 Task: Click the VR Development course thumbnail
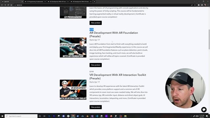click(x=73, y=89)
